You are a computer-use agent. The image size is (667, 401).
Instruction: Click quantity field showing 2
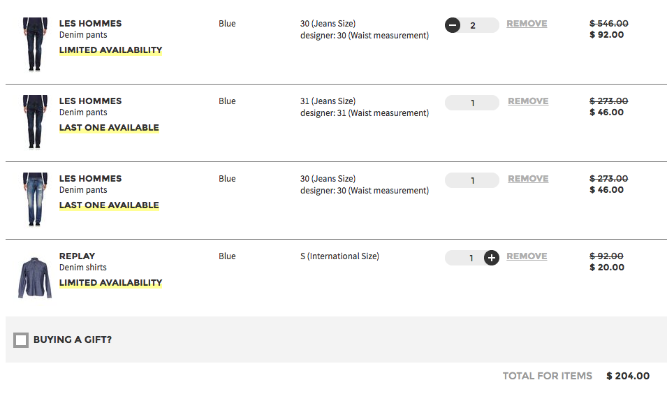coord(473,26)
